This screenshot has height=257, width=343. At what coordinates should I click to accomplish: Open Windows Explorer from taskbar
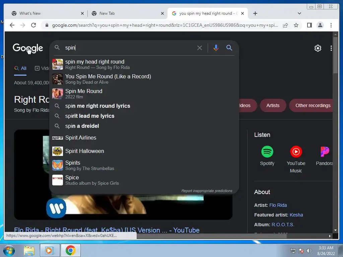(x=29, y=250)
